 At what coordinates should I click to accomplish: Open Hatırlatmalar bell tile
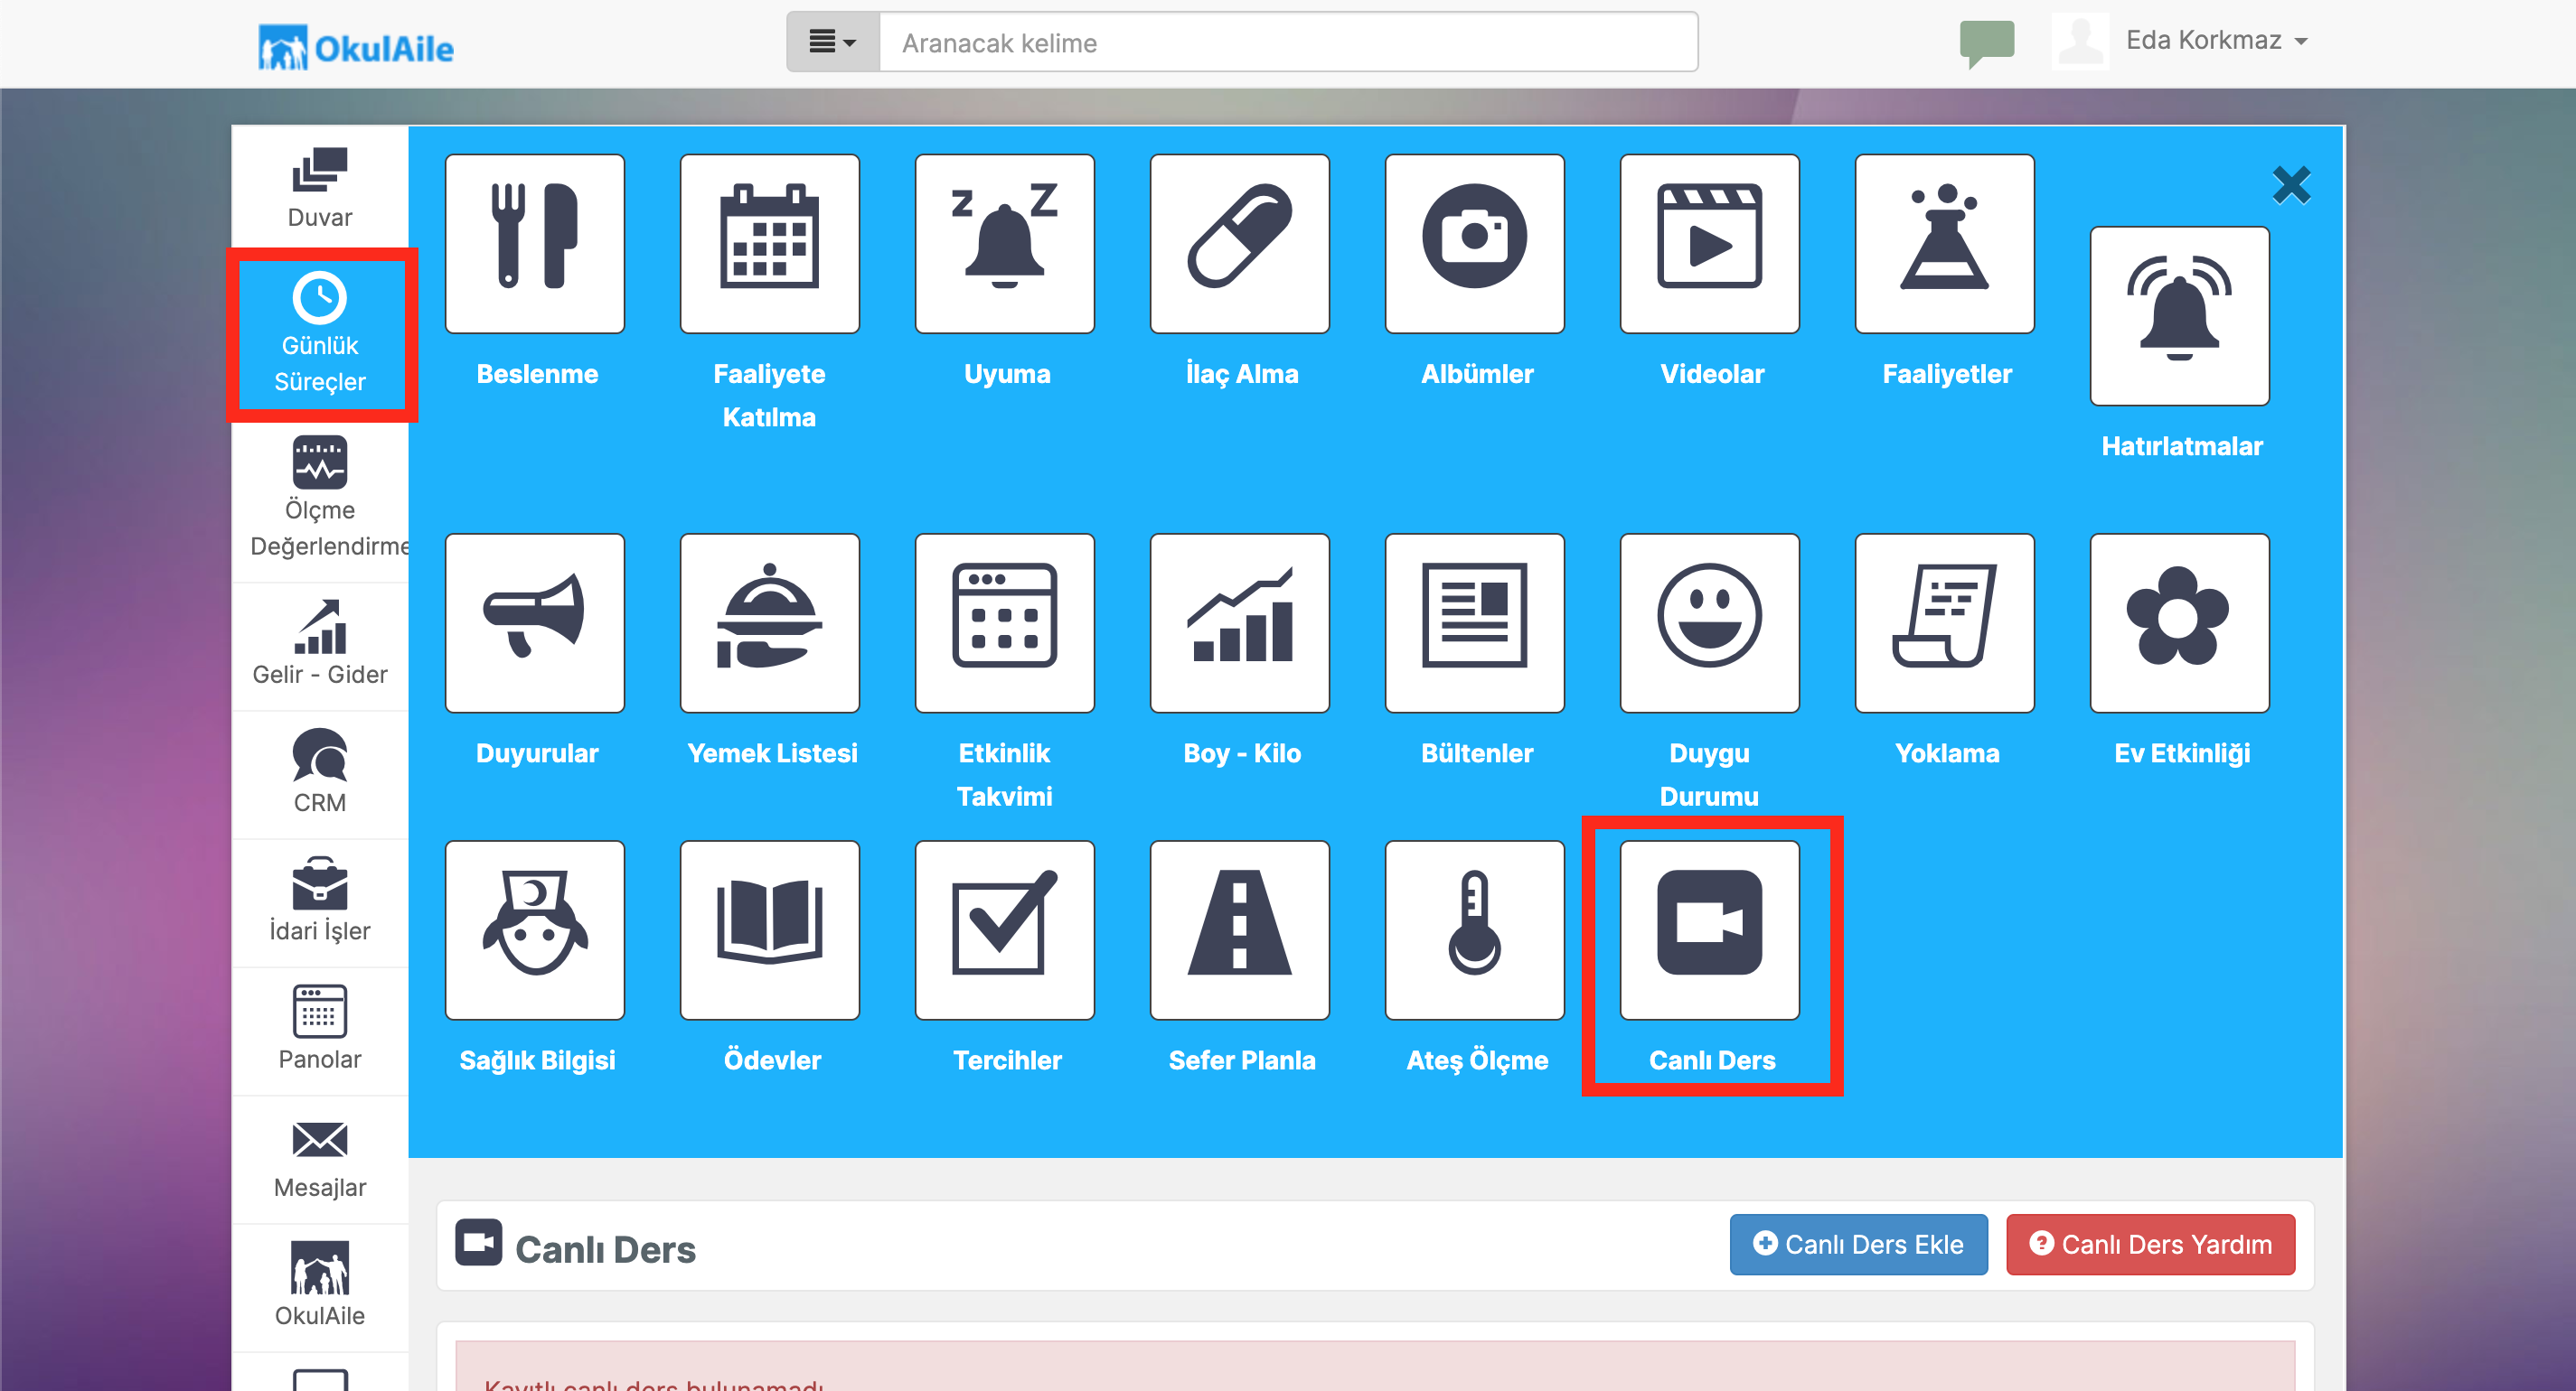(2179, 316)
